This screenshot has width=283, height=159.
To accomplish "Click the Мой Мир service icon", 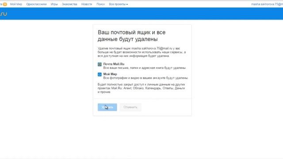I will (99, 74).
